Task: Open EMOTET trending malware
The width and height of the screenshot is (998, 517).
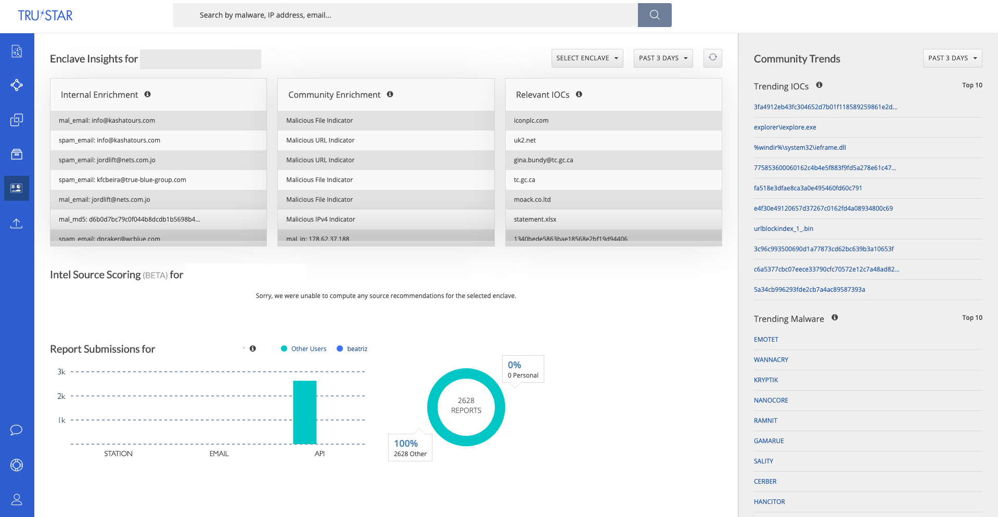Action: [x=766, y=340]
